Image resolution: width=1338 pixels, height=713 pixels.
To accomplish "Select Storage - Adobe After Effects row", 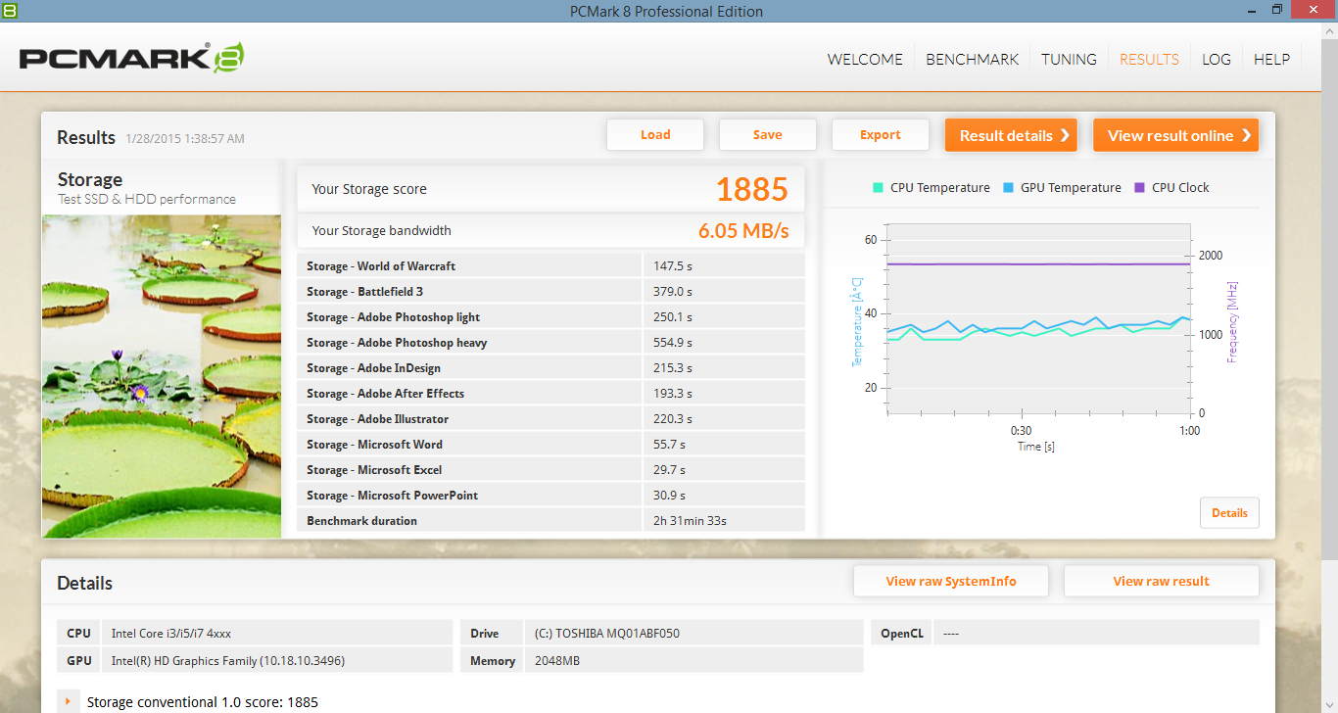I will pos(550,394).
